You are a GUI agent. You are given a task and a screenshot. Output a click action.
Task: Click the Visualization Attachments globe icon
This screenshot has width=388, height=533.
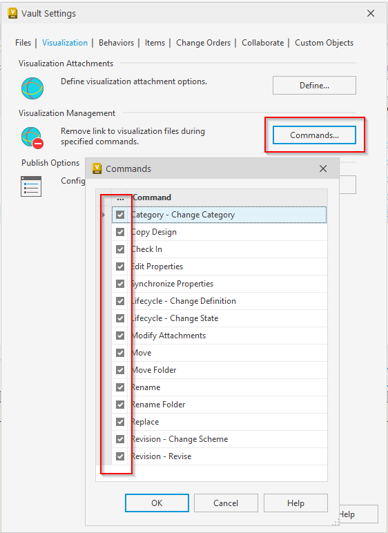(32, 88)
